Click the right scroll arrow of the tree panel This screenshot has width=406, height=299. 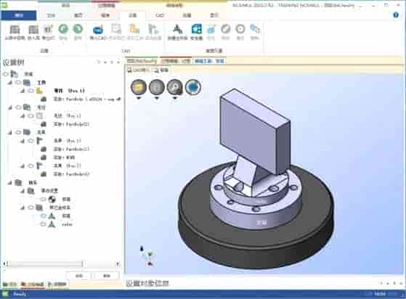point(118,264)
